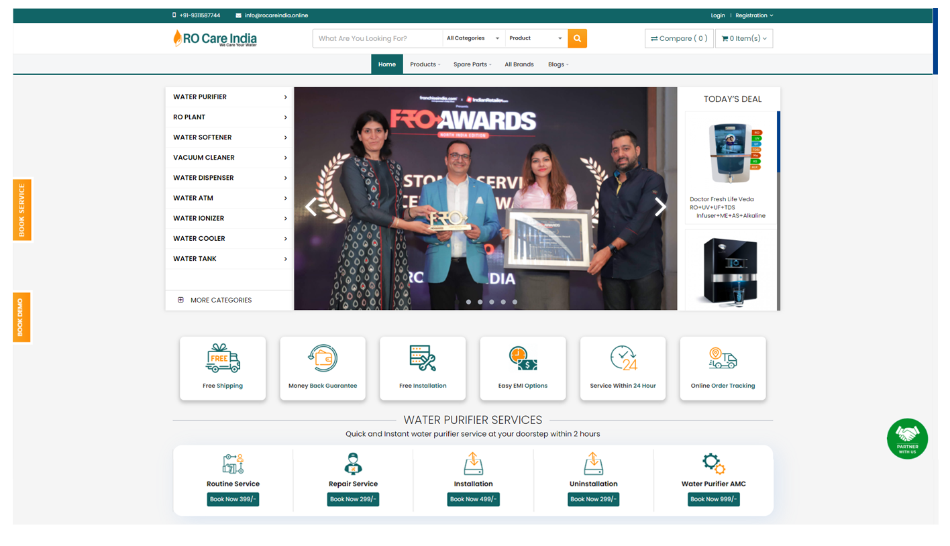Image resolution: width=950 pixels, height=546 pixels.
Task: Click the phone icon in the top bar
Action: click(x=174, y=15)
